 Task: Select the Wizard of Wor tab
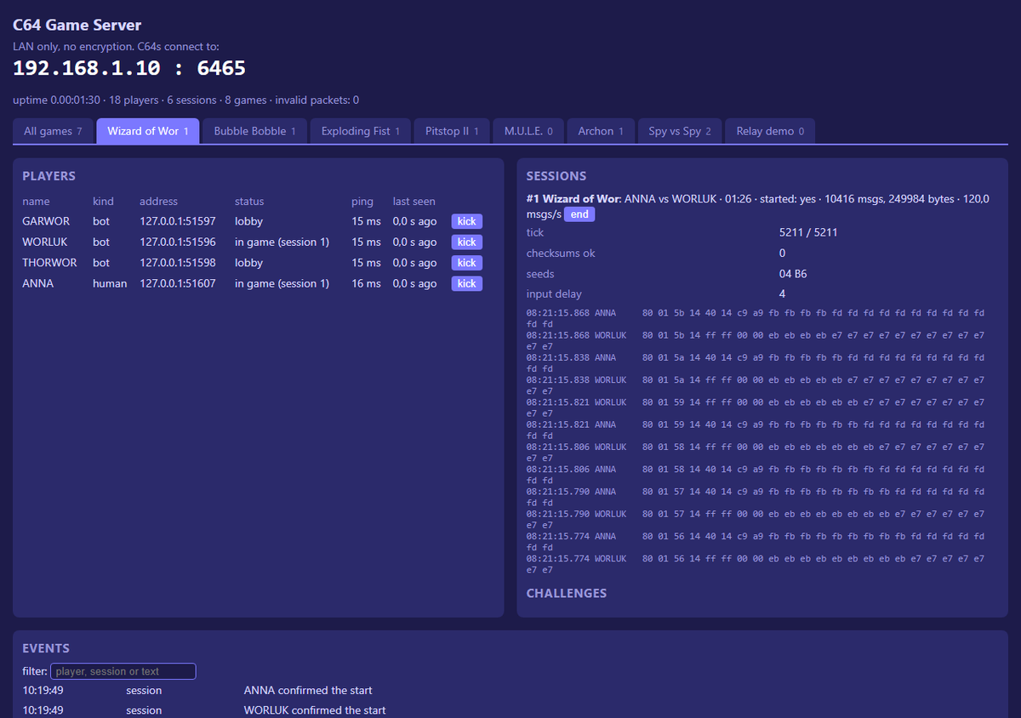coord(148,131)
